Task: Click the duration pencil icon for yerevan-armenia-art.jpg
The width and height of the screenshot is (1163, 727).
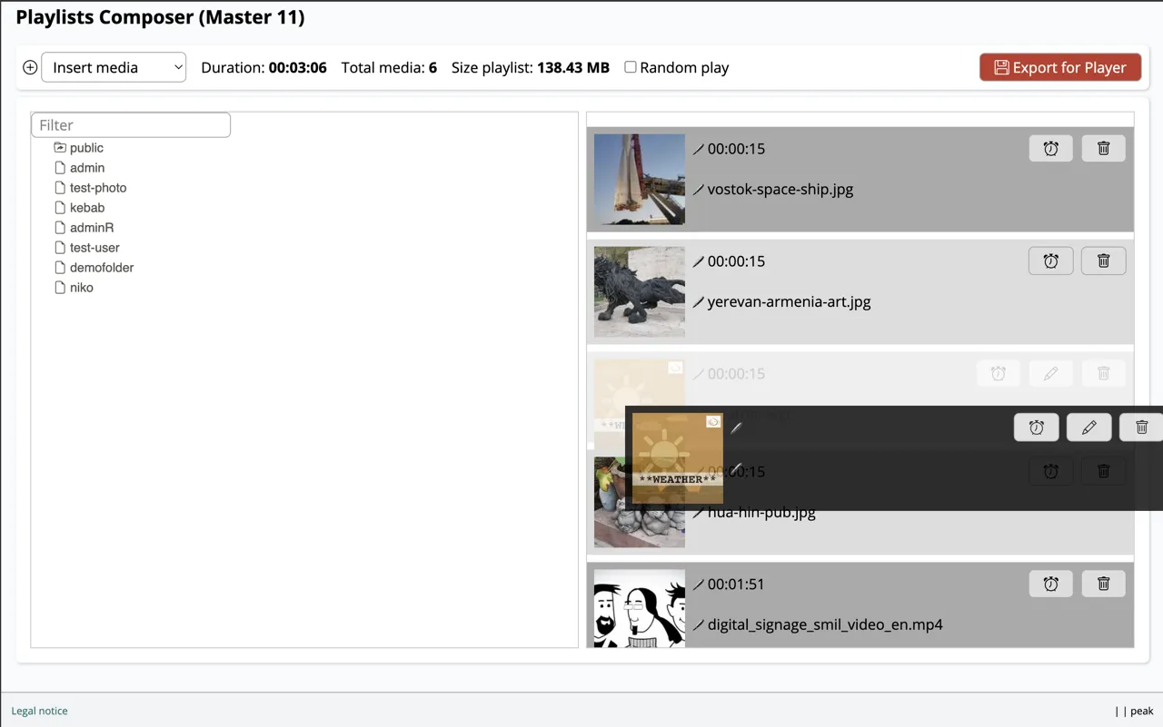Action: click(699, 261)
